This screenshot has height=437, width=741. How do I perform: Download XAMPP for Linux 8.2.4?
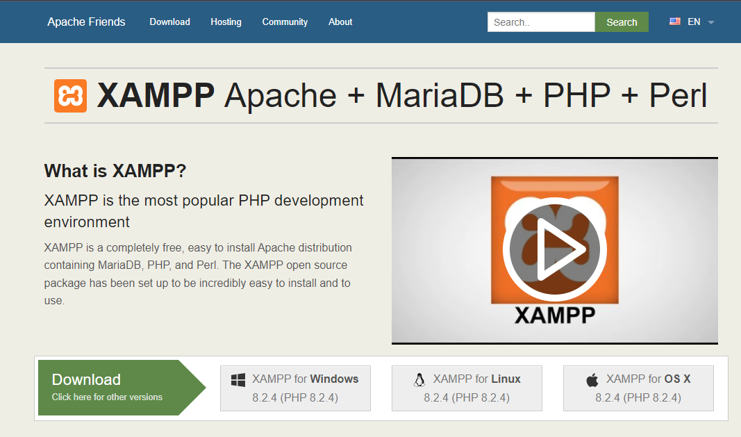pos(467,388)
